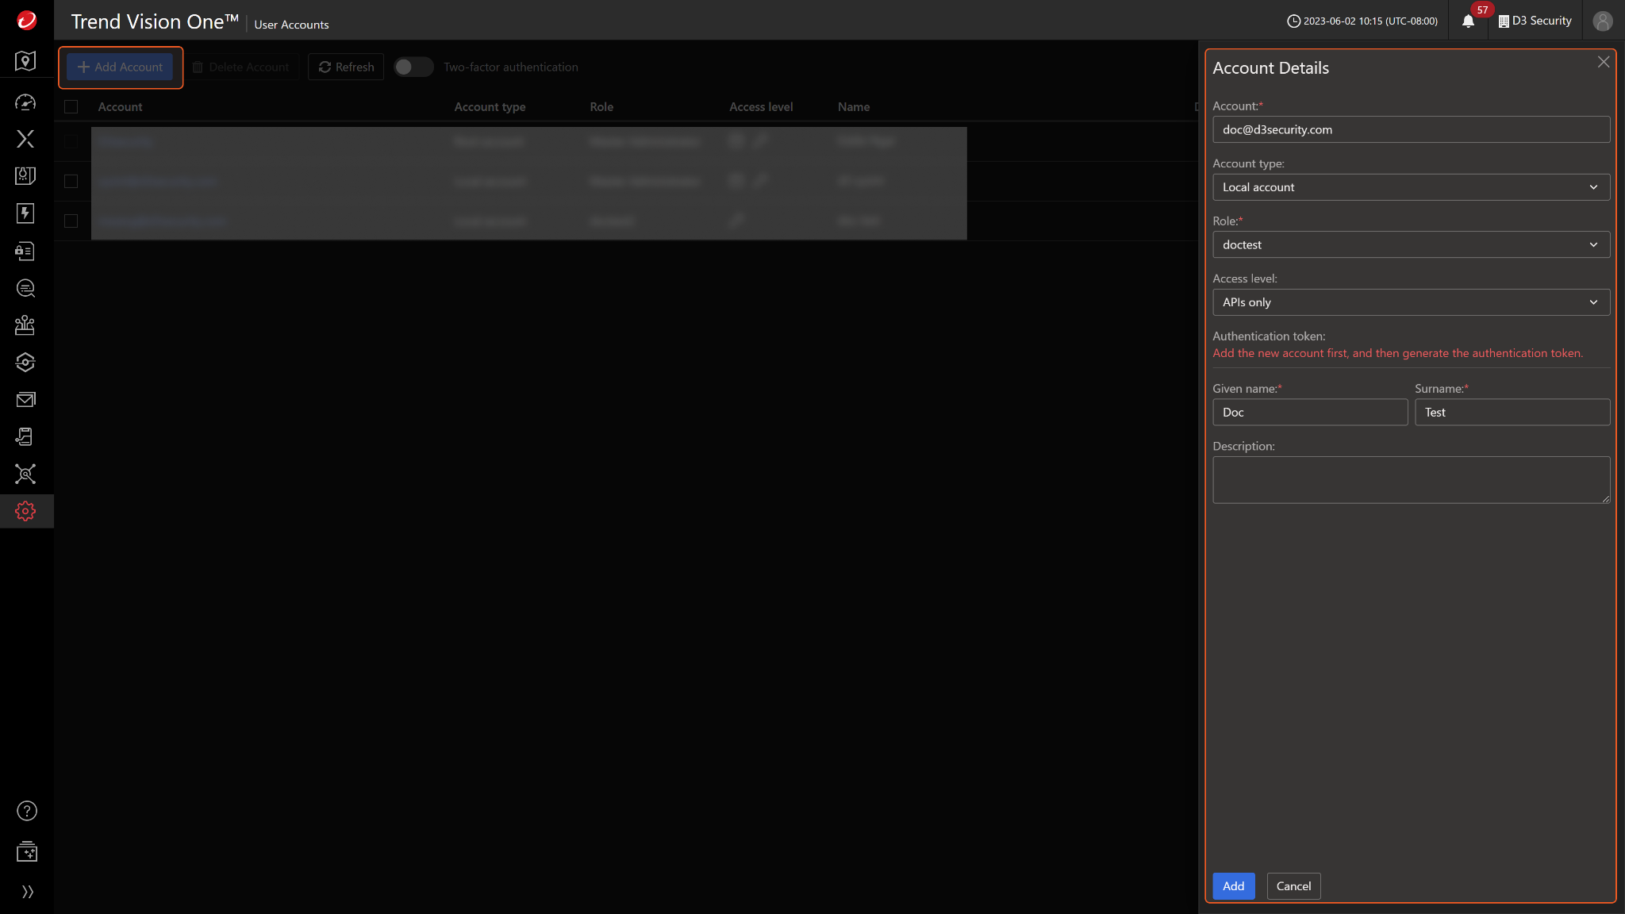Click the notification bell icon

pyautogui.click(x=1468, y=21)
